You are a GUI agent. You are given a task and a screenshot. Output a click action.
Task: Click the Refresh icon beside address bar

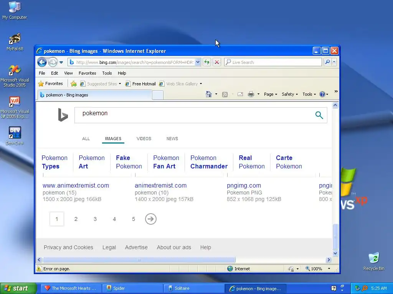point(207,62)
